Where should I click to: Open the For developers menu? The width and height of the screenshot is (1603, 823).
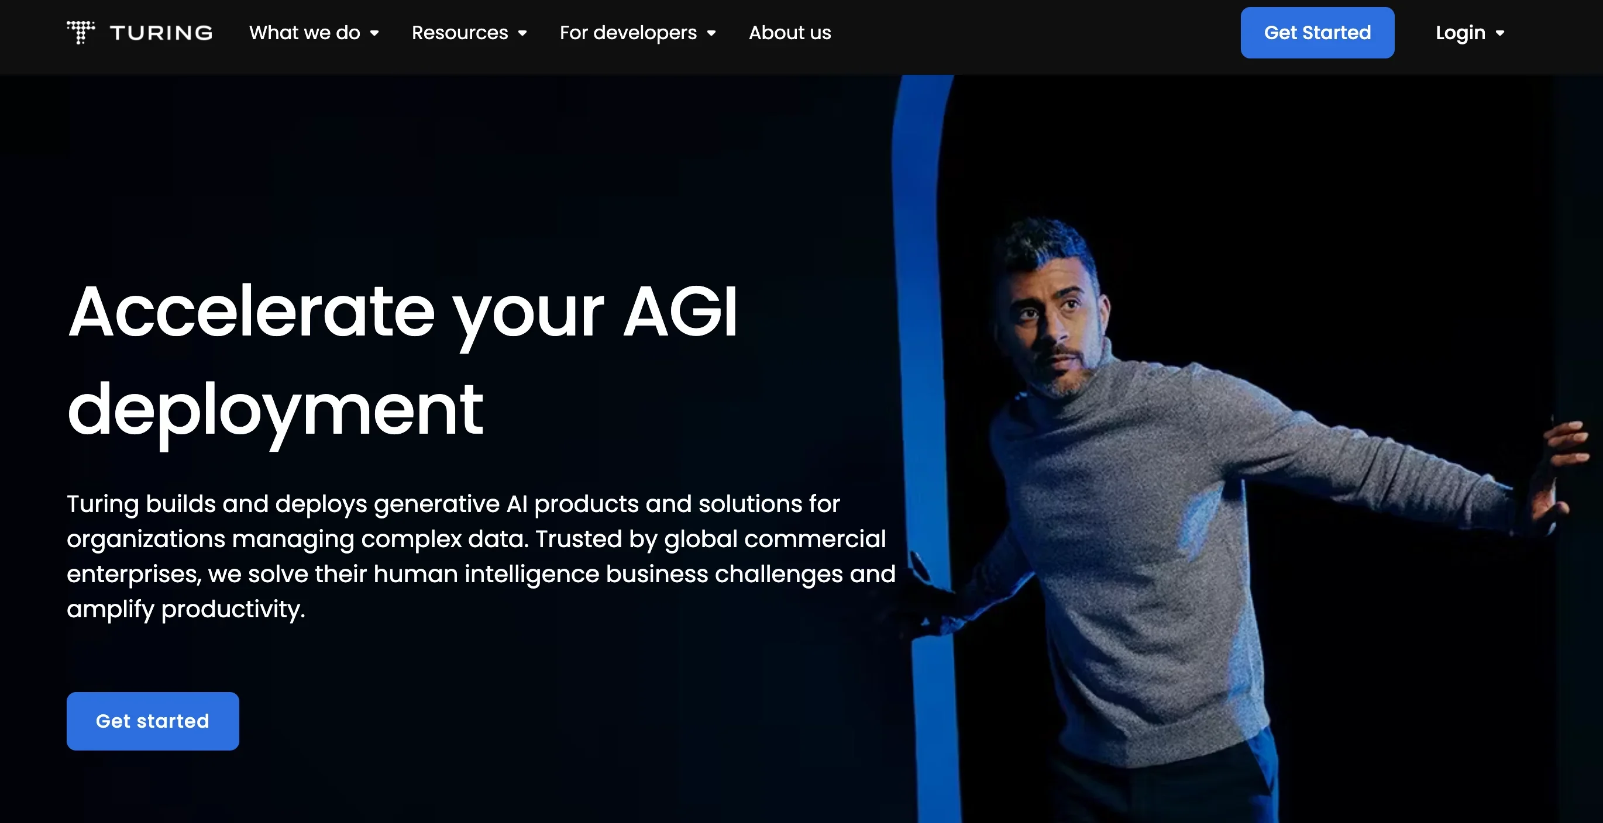pos(628,33)
